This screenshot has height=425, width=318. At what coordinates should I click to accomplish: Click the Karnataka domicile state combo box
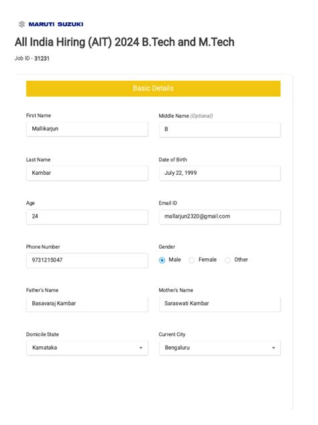pos(87,348)
